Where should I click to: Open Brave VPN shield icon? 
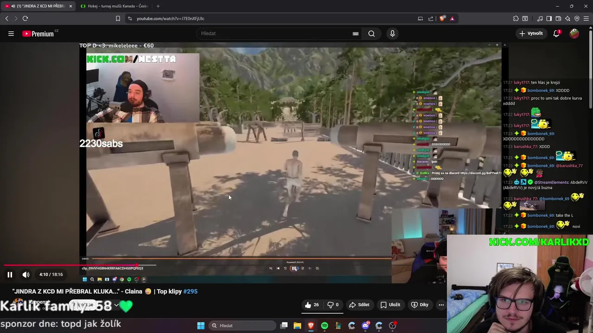(x=577, y=18)
